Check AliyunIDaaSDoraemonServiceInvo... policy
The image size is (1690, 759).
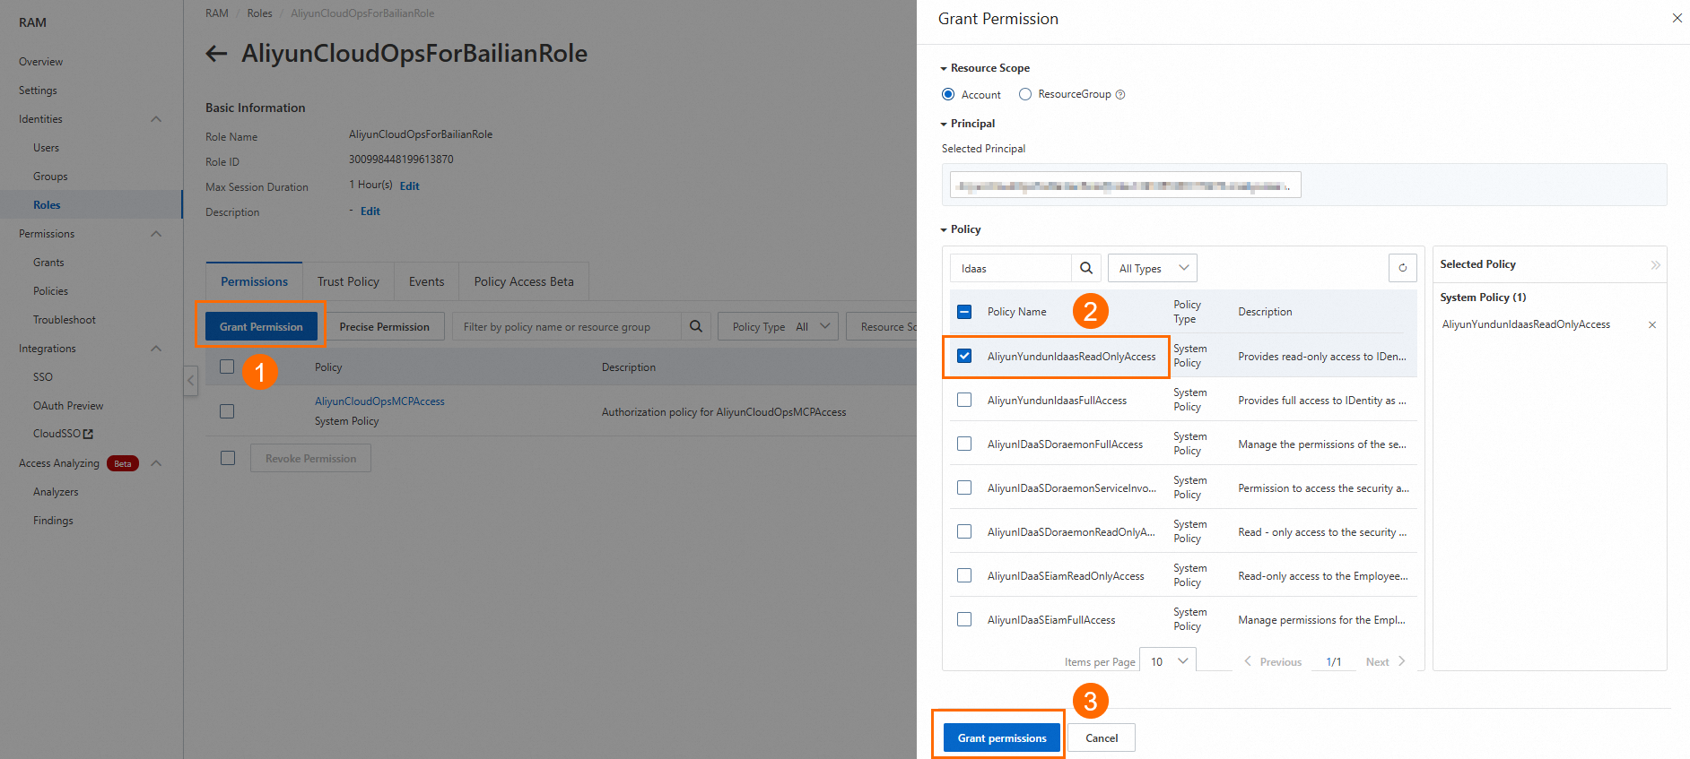pos(964,487)
